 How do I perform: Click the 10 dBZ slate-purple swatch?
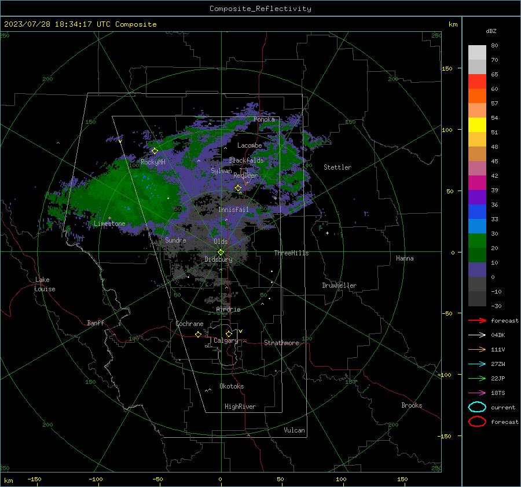click(x=477, y=270)
